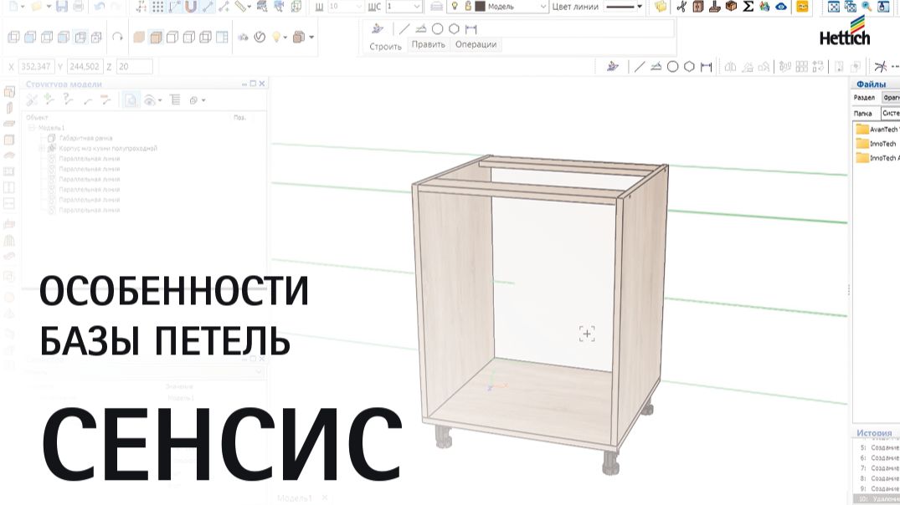This screenshot has width=900, height=505.
Task: Click the blue eye icon in the top toolbar
Action: (x=781, y=7)
